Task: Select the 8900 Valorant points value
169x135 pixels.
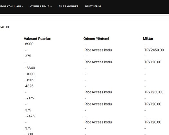Action: [29, 44]
